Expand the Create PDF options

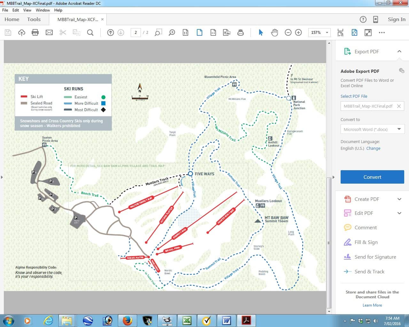coord(399,199)
